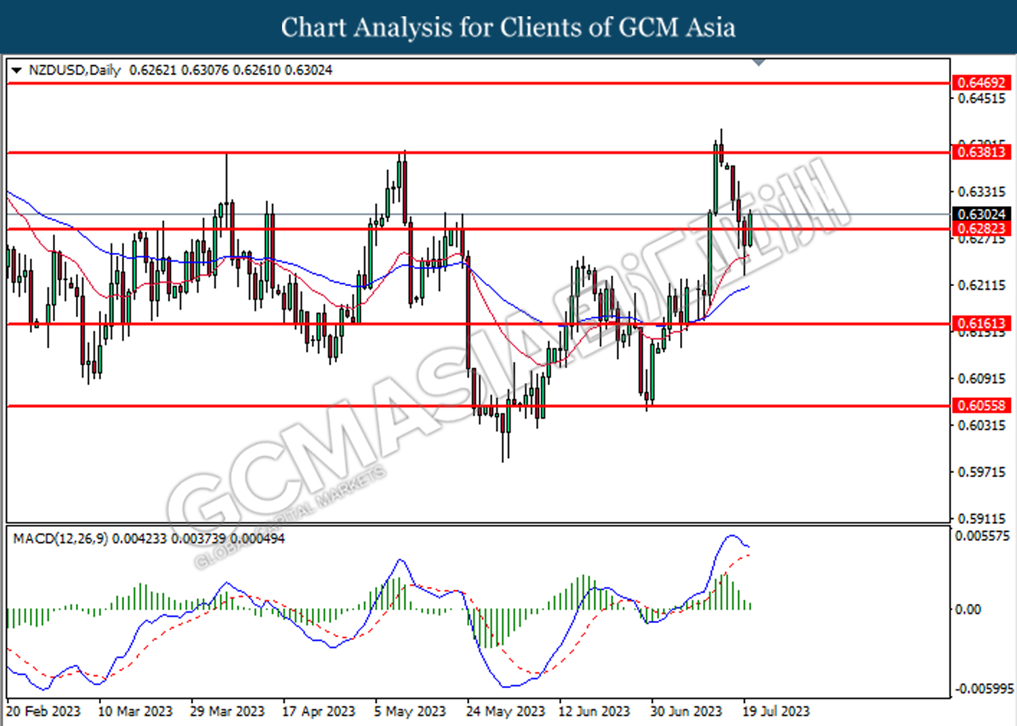Click the 0.63024 current price tag

(981, 214)
